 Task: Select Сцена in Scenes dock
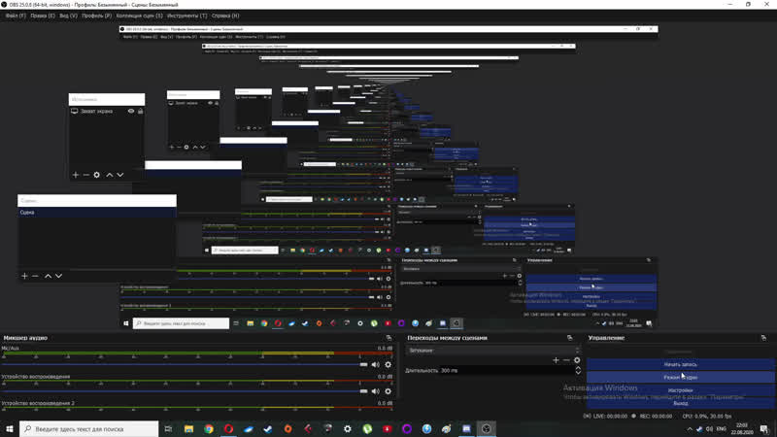click(96, 213)
